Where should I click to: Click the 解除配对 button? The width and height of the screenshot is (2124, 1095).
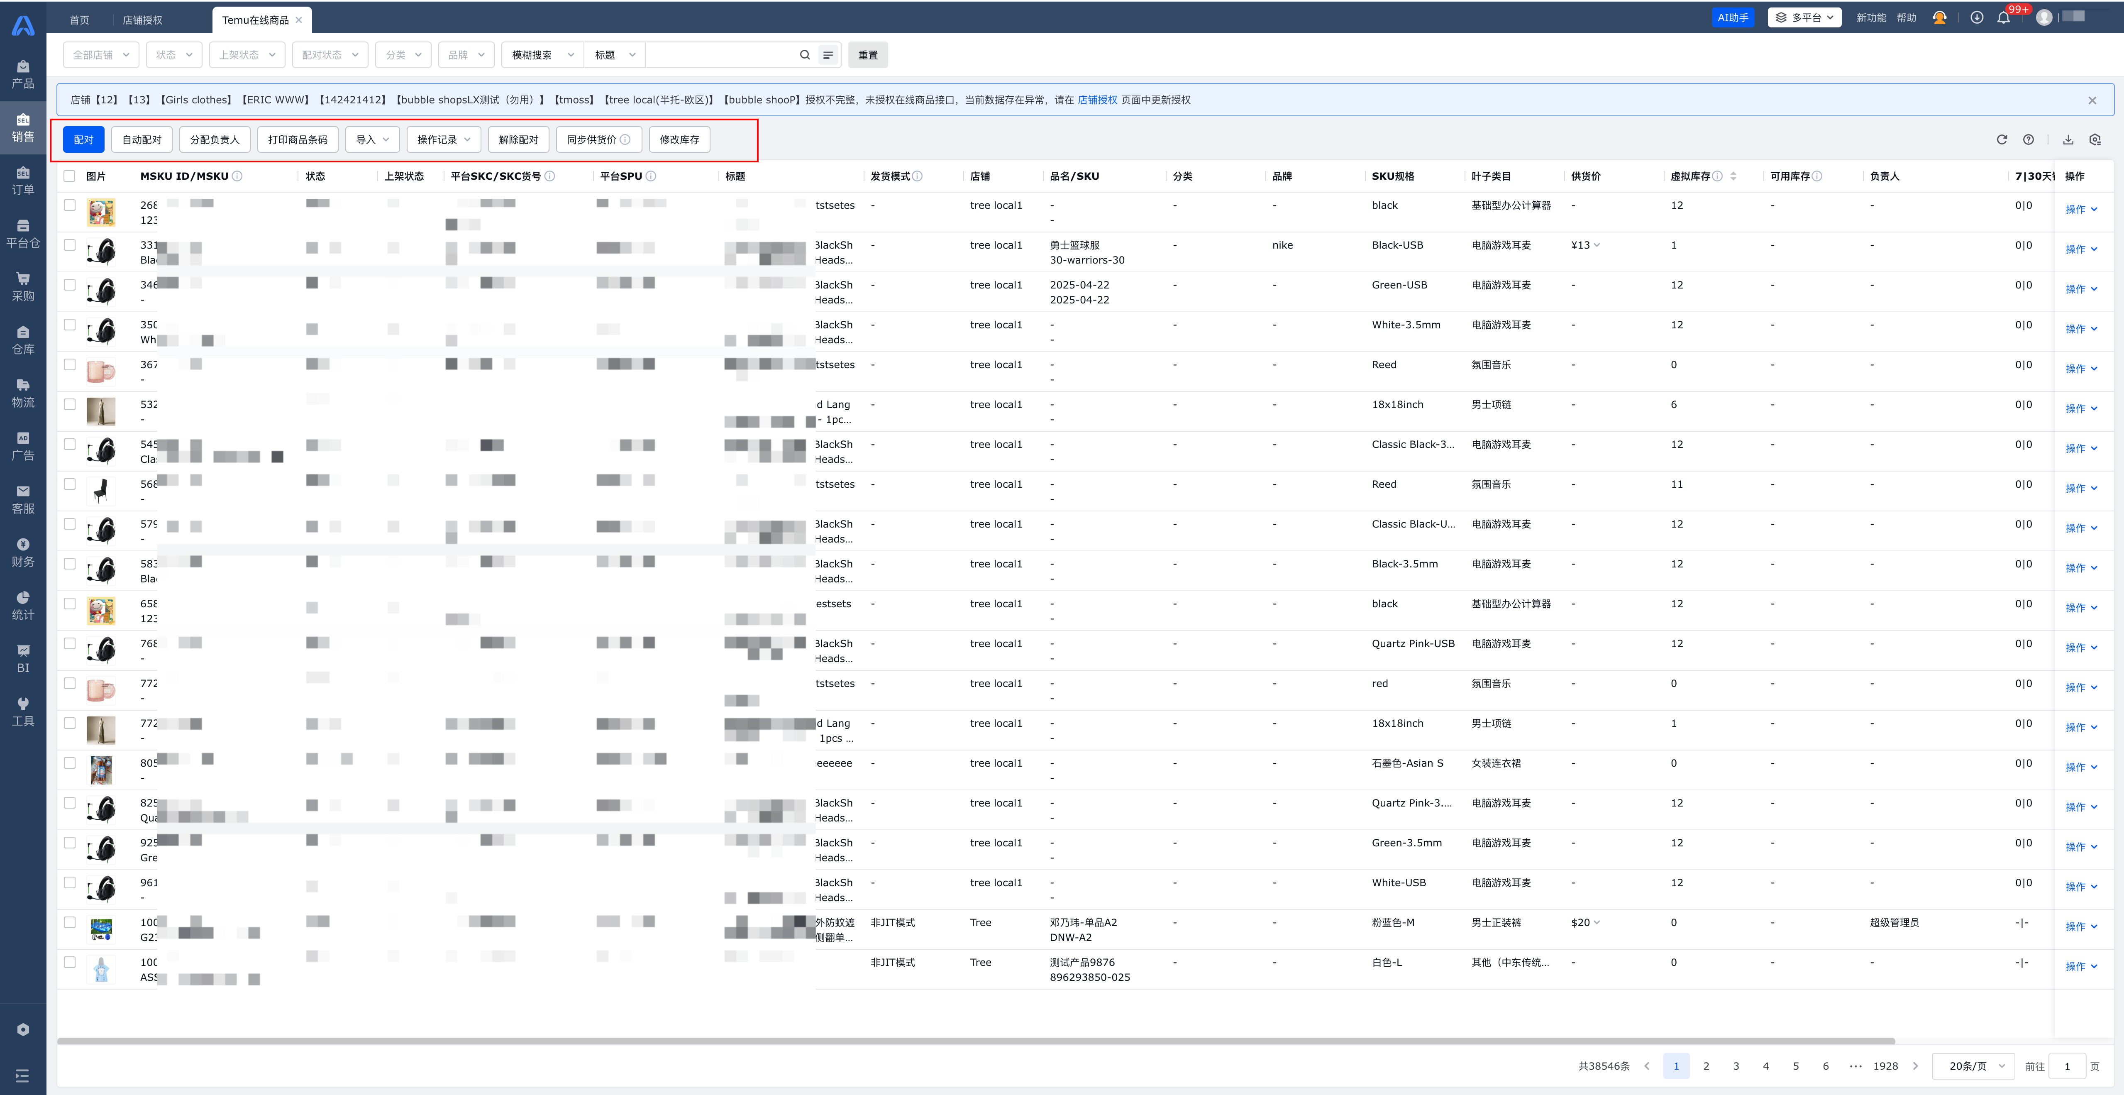518,139
